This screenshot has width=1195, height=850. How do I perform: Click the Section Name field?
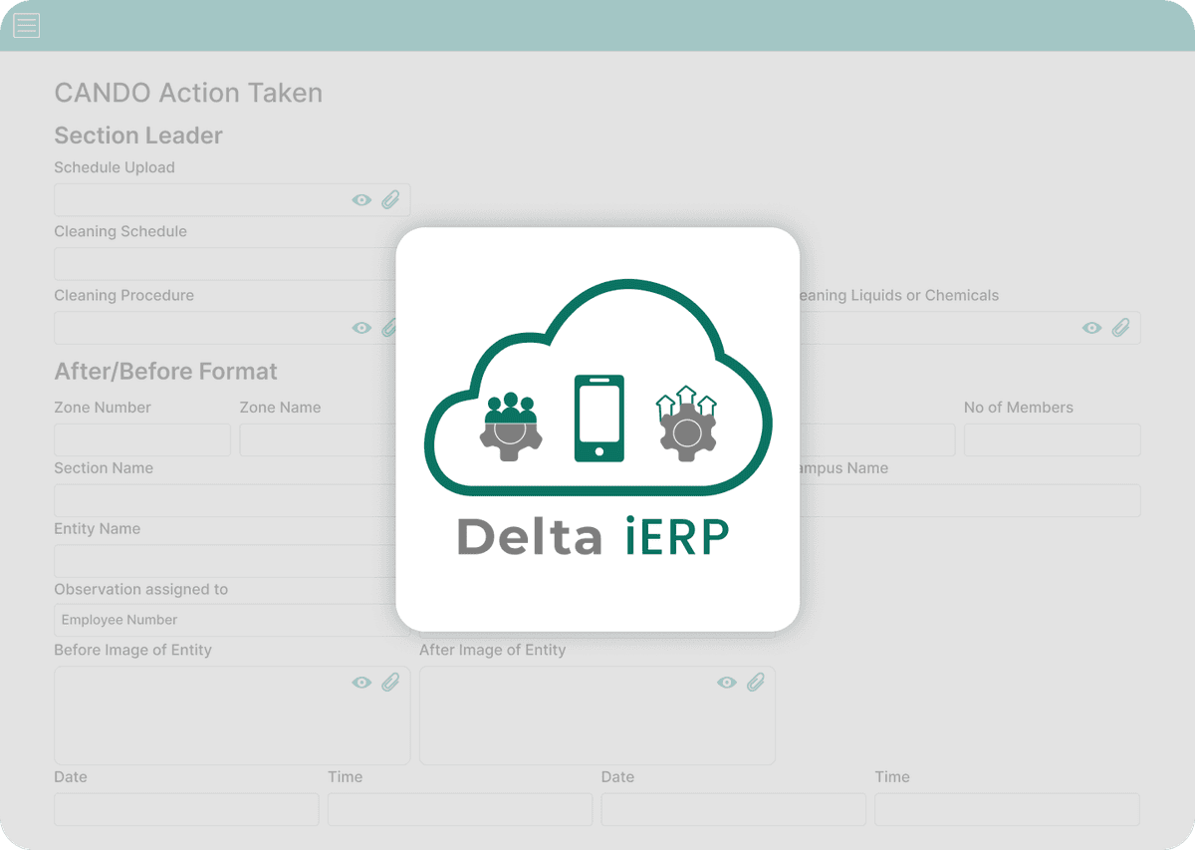225,501
